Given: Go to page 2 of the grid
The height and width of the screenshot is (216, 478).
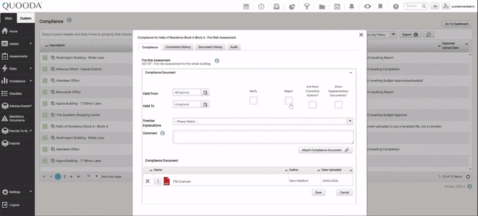Looking at the screenshot, I should click(x=65, y=177).
